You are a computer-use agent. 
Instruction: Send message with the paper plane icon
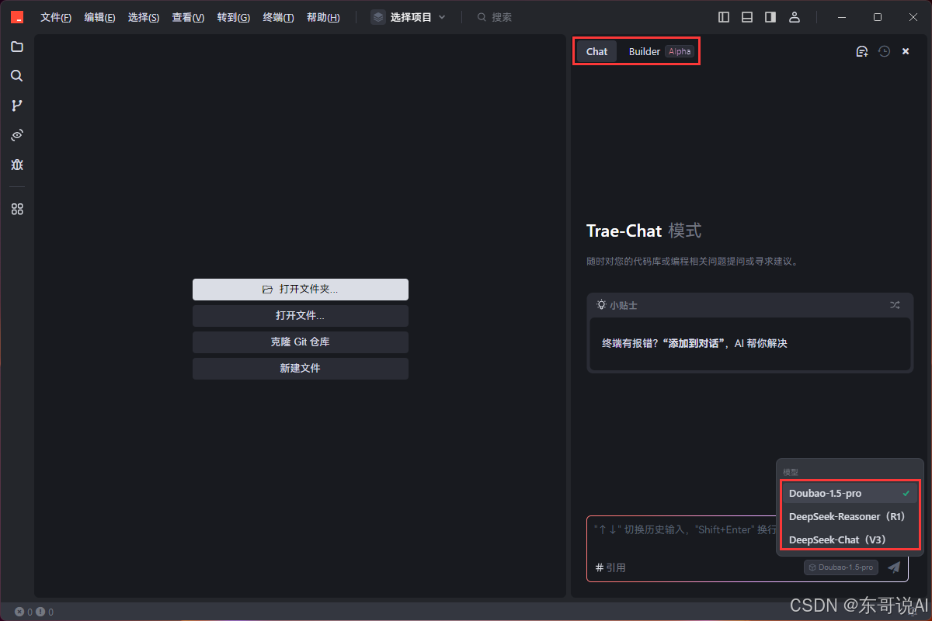894,567
